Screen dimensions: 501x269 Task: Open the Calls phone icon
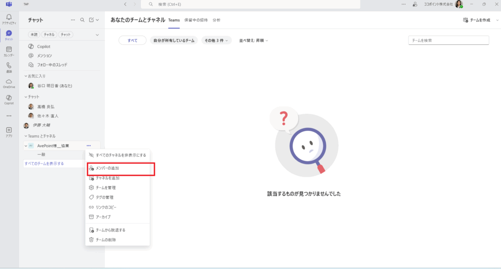tap(9, 66)
